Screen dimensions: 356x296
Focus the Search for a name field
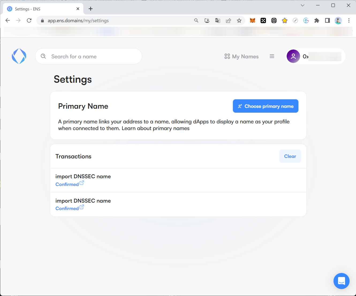(91, 56)
